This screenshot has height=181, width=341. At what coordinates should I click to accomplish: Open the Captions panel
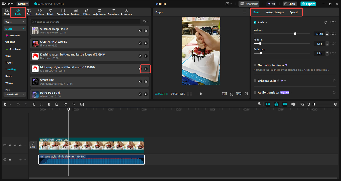(75, 12)
